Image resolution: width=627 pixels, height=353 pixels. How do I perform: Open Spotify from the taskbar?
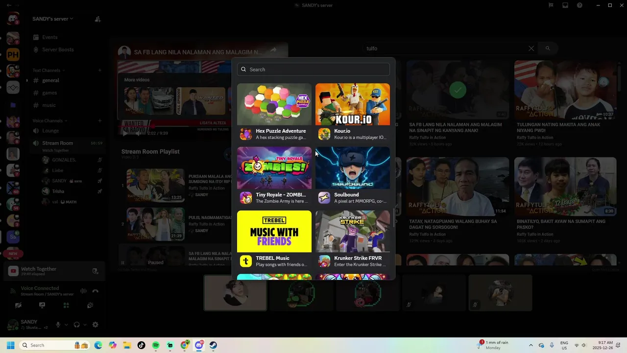(156, 345)
